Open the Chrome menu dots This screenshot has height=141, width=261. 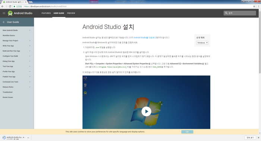259,6
